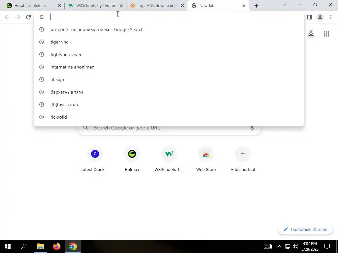
Task: Close the W3Schools Tryit Editor tab
Action: [121, 6]
